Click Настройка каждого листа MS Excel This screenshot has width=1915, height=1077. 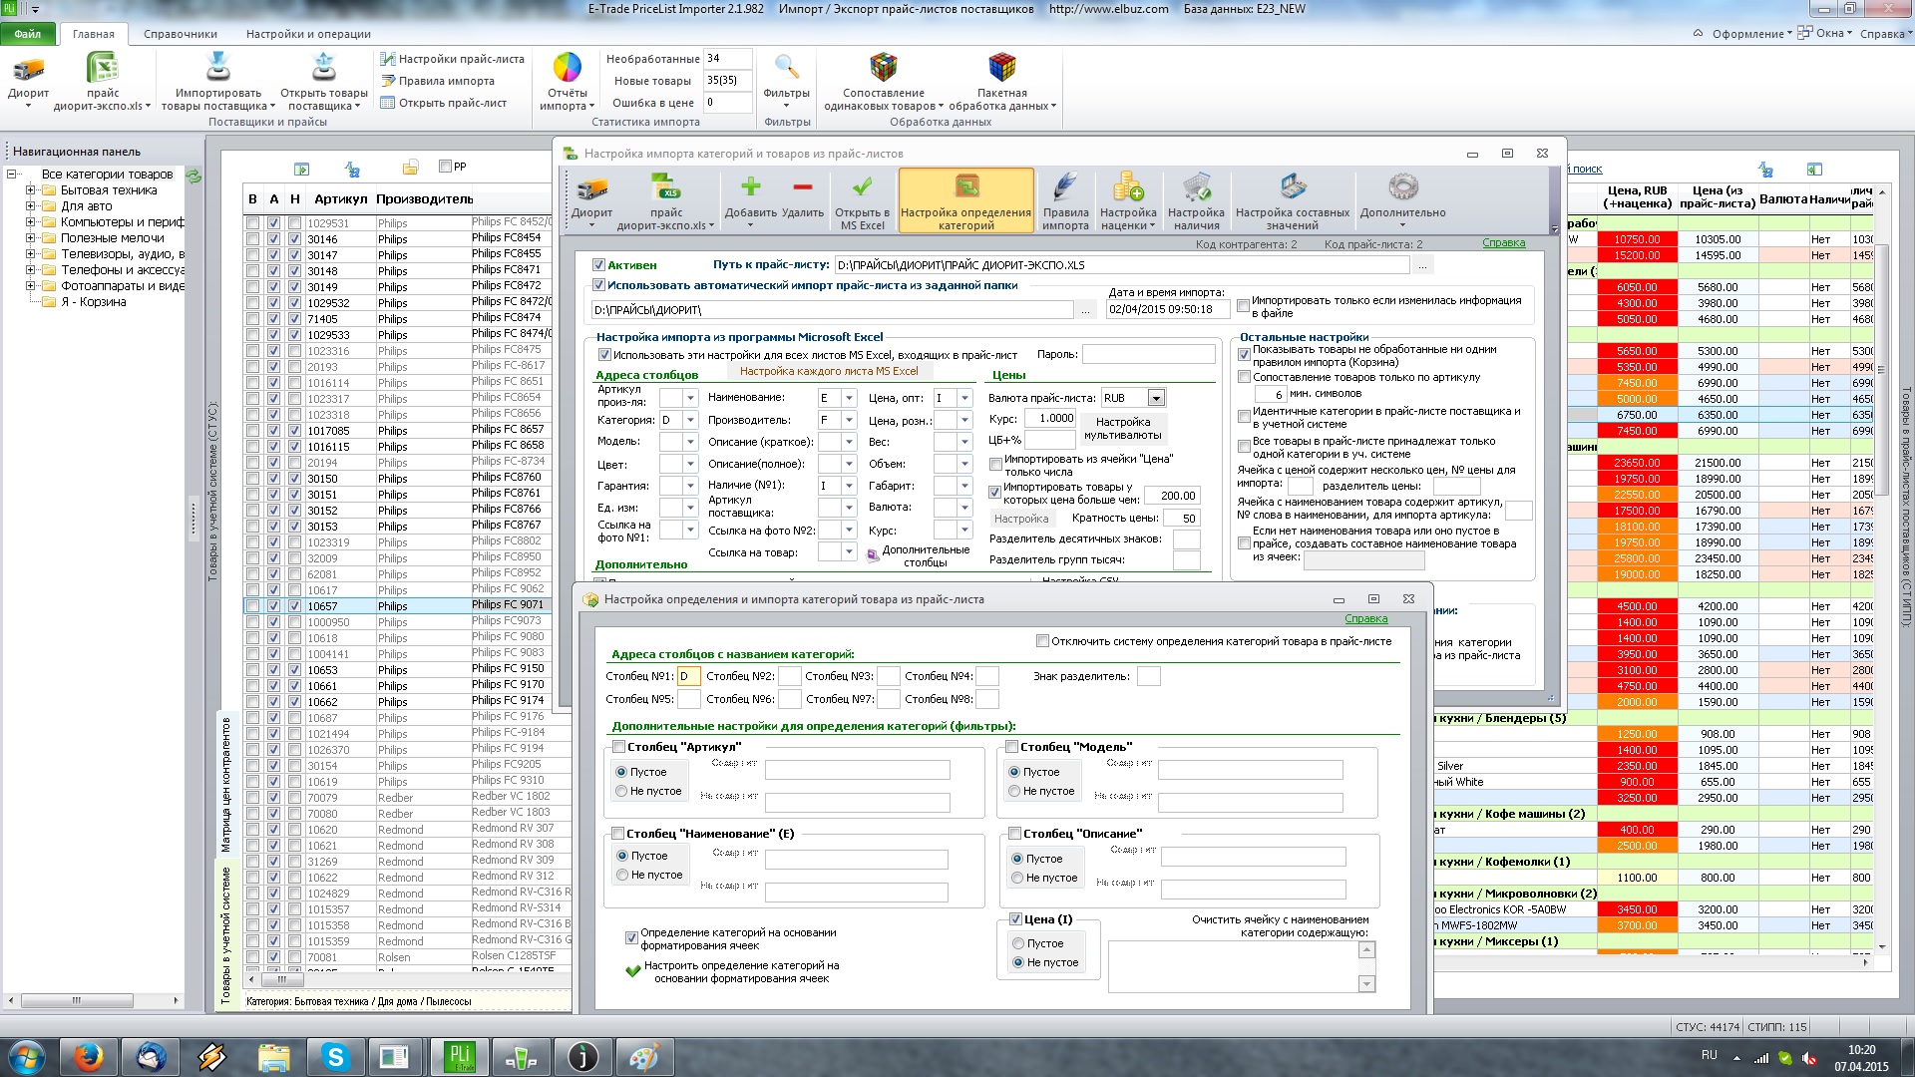pyautogui.click(x=829, y=371)
